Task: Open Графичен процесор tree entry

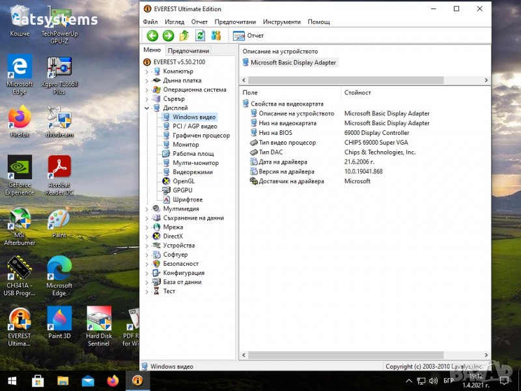Action: click(201, 136)
